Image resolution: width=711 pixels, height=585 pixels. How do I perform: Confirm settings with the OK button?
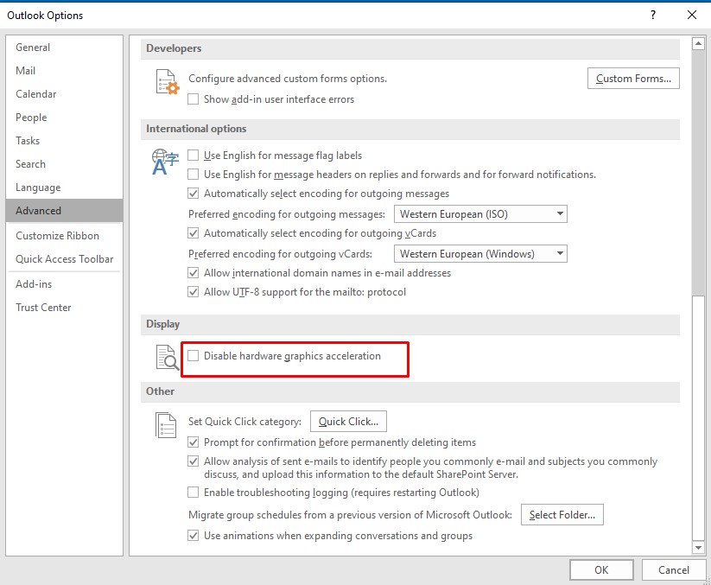(x=601, y=569)
